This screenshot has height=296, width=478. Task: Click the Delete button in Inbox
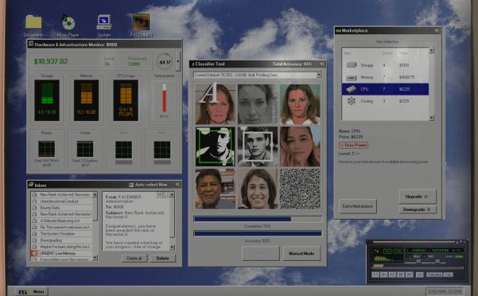(x=163, y=258)
